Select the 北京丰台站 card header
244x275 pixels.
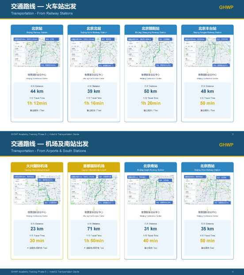(x=207, y=30)
